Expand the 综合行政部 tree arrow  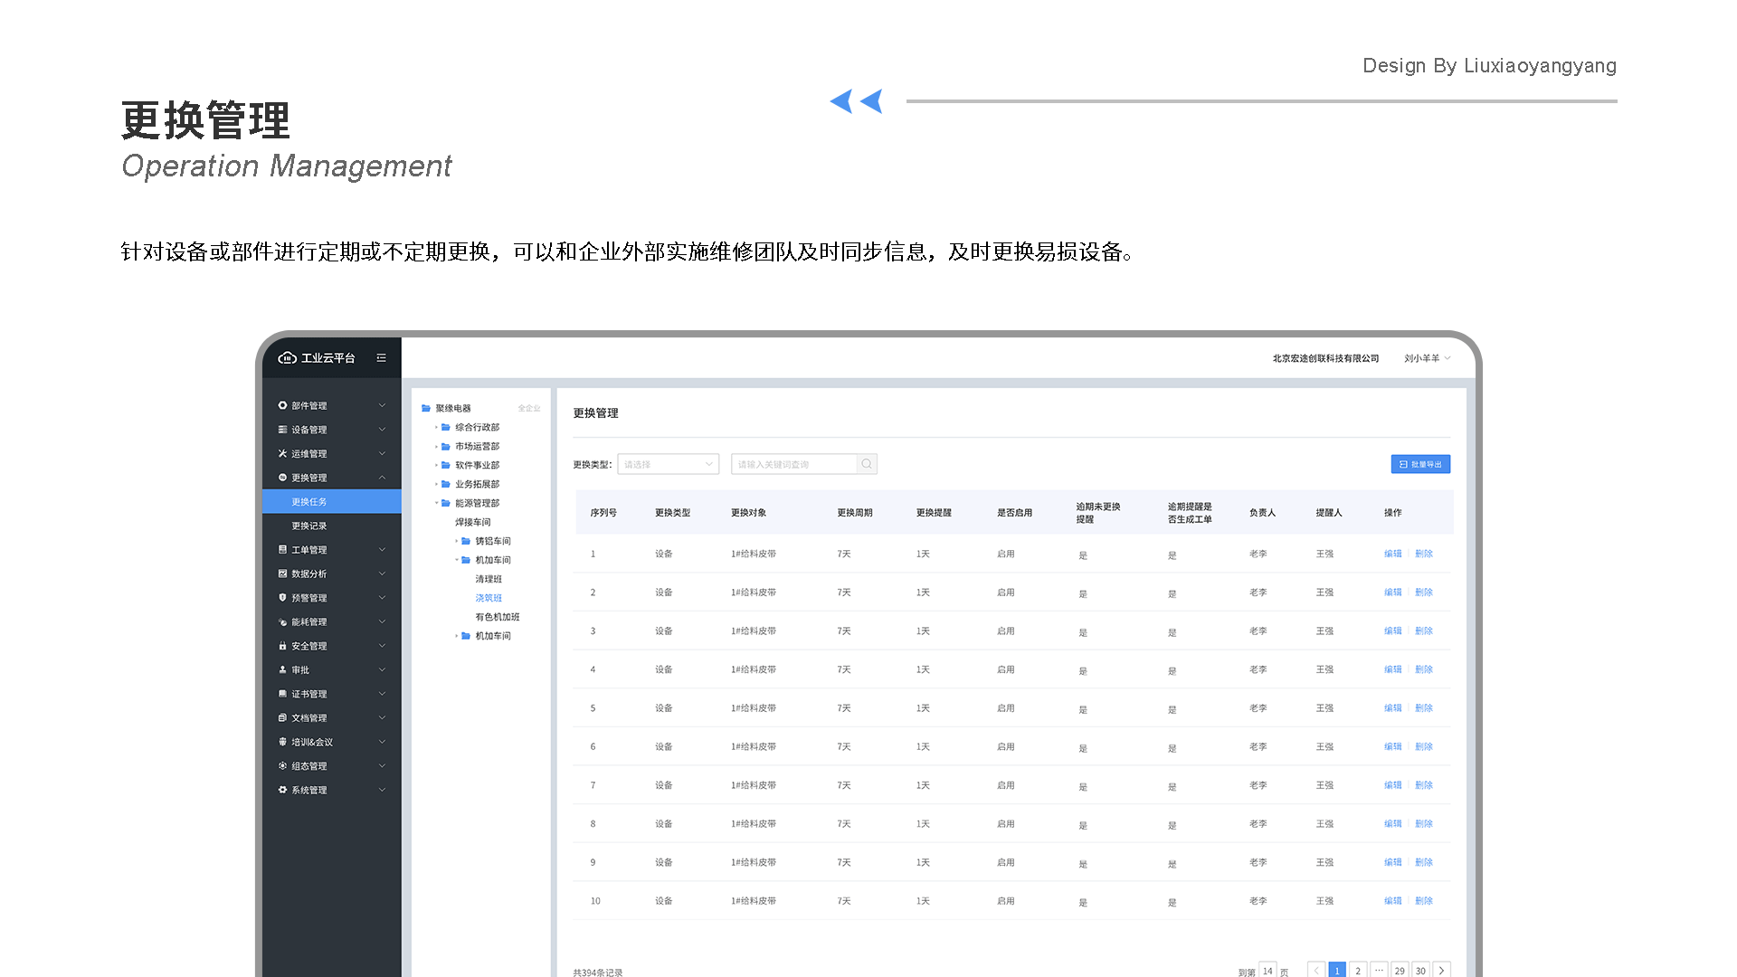point(436,427)
